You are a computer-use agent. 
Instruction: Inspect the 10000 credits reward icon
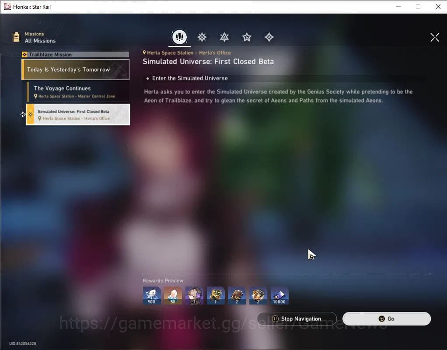279,295
